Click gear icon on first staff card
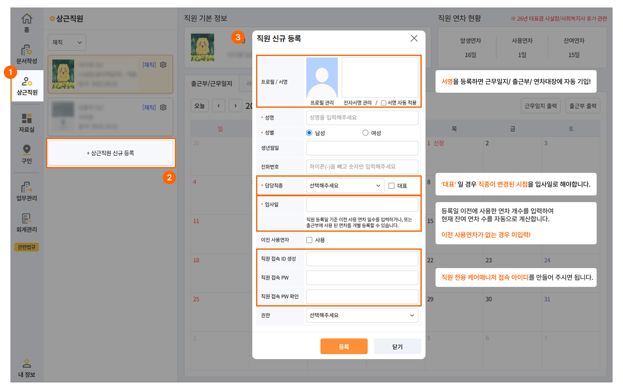This screenshot has width=623, height=390. point(163,65)
